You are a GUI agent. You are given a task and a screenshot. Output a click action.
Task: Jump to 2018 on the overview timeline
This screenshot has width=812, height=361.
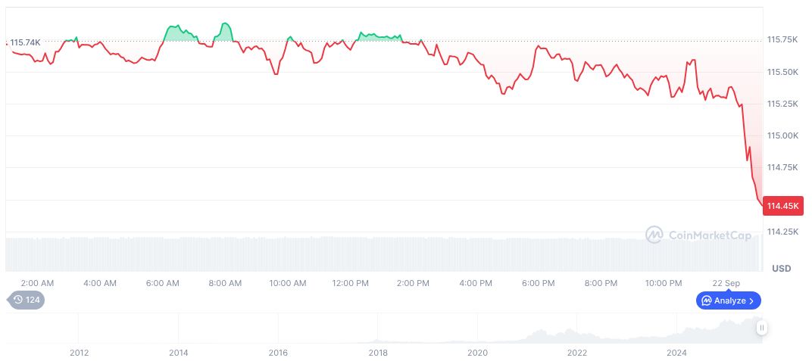point(378,352)
